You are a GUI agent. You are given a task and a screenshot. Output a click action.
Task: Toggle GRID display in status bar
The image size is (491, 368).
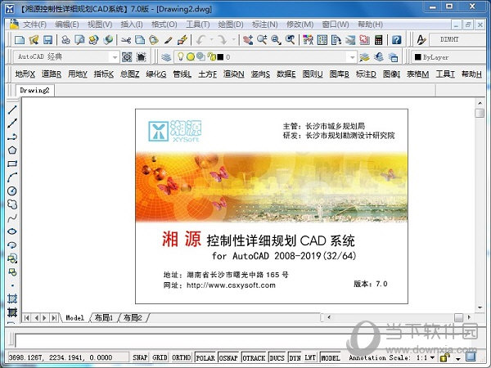[x=160, y=357]
